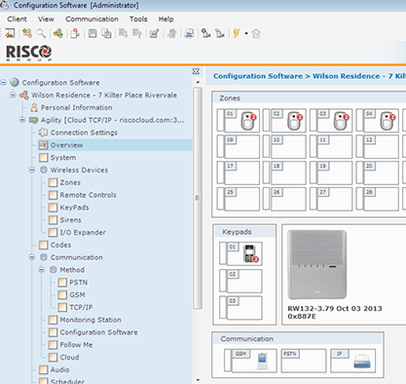Open Connection Settings in the tree
Viewport: 406px width, 384px height.
pyautogui.click(x=84, y=133)
